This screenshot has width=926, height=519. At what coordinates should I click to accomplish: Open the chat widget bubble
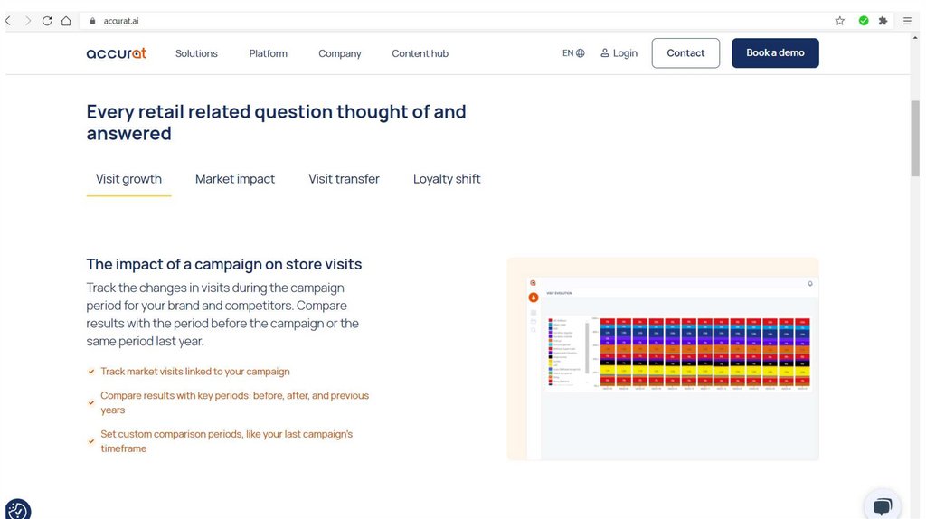tap(883, 505)
